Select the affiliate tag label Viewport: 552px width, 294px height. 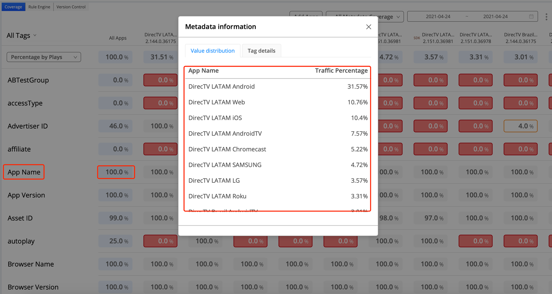(x=19, y=149)
